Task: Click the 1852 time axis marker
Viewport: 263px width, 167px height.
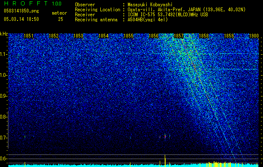Action: click(54, 36)
